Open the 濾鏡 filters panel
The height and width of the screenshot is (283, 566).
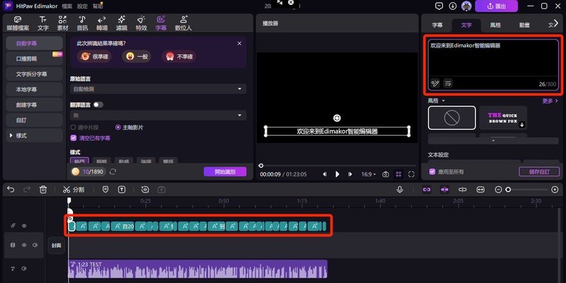tap(122, 23)
